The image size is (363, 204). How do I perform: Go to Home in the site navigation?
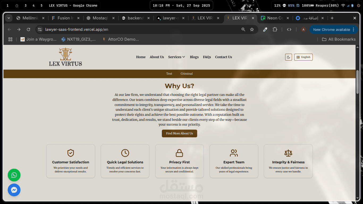(141, 57)
